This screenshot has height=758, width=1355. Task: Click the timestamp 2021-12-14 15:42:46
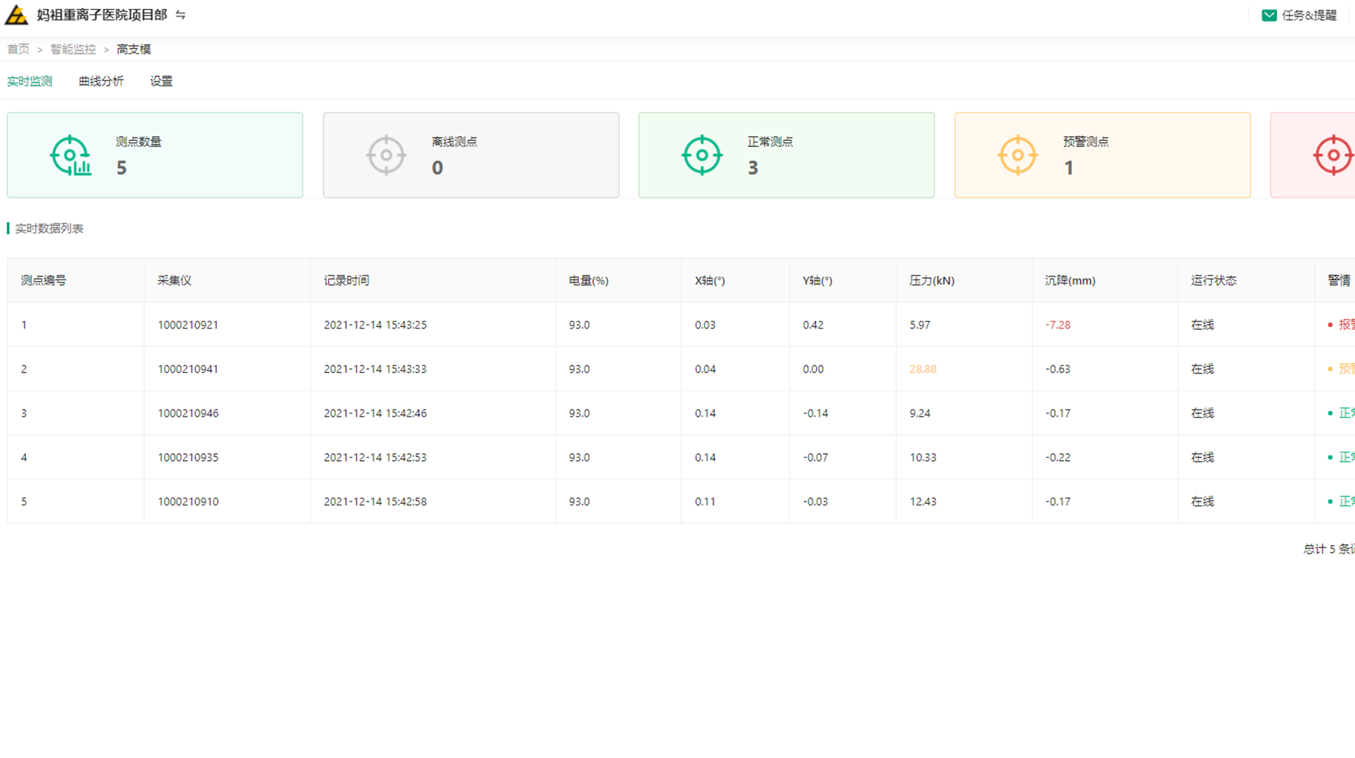pos(375,413)
